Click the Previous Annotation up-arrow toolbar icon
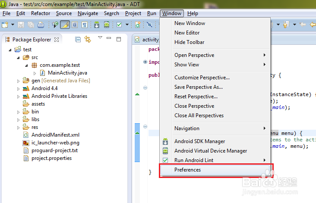316x203 pixels. coord(286,25)
